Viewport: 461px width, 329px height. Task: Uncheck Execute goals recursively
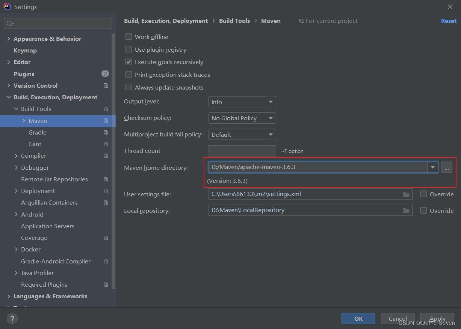[x=128, y=62]
